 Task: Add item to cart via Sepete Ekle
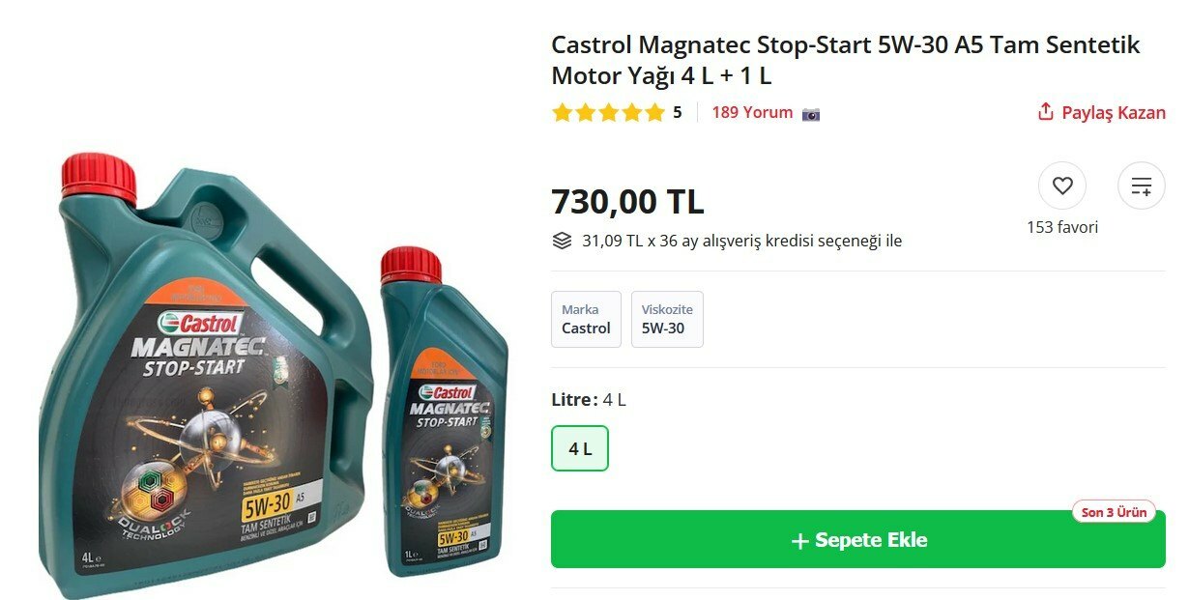858,539
